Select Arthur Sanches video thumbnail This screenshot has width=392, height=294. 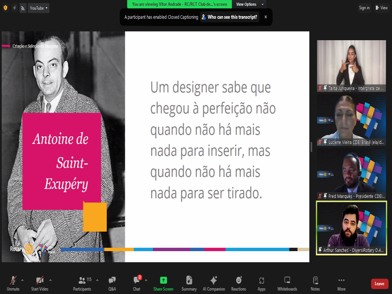coord(351,227)
